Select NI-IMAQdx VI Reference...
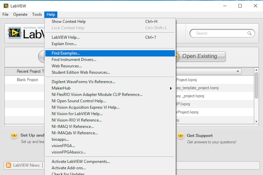The image size is (263, 175). (x=110, y=133)
